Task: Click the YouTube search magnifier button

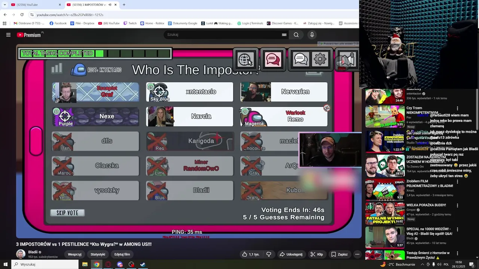Action: coord(296,35)
